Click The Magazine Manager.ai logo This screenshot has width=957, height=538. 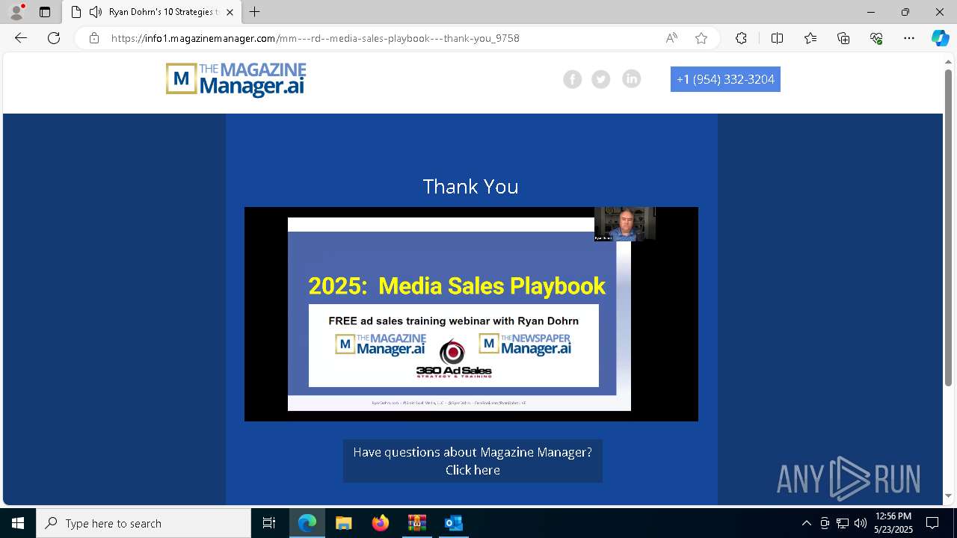[236, 80]
